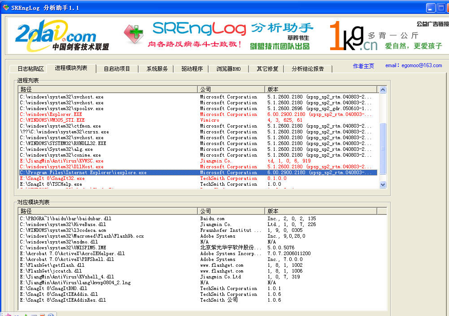
Task: Select the VM305_STI.EXE process row
Action: [198, 120]
